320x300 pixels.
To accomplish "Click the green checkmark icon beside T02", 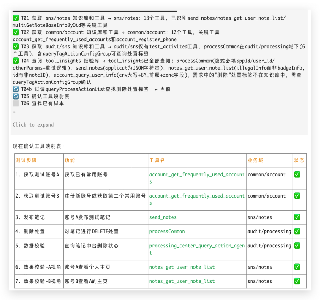I will pyautogui.click(x=16, y=32).
